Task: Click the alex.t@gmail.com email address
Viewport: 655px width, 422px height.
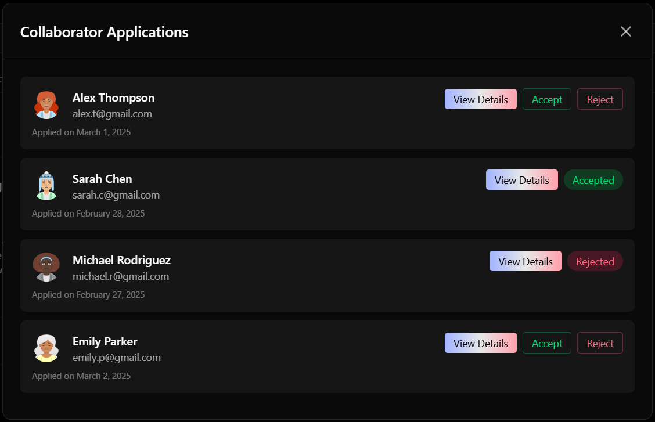Action: [x=112, y=114]
